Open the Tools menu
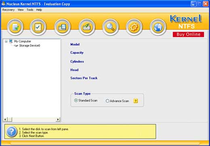210x146 pixels. 30,10
